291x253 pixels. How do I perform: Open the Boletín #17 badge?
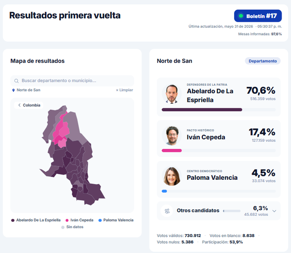pos(258,16)
